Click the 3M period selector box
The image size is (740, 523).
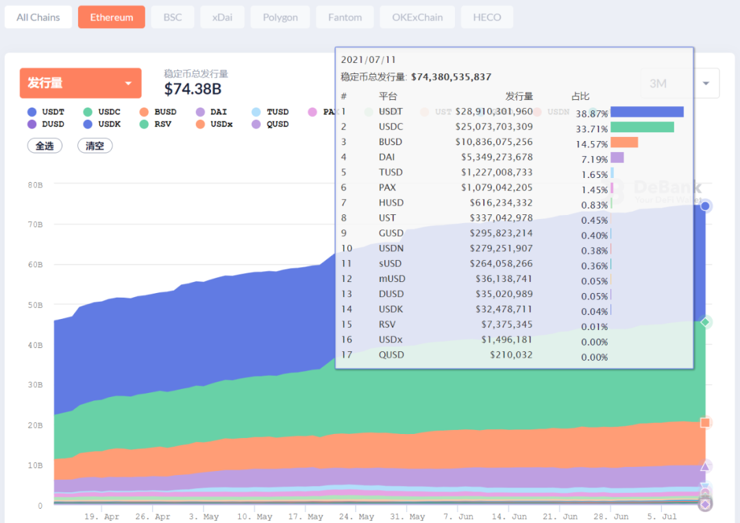(680, 84)
